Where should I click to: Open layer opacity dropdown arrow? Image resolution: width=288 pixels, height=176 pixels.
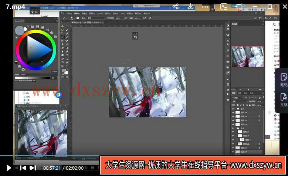coord(263,101)
